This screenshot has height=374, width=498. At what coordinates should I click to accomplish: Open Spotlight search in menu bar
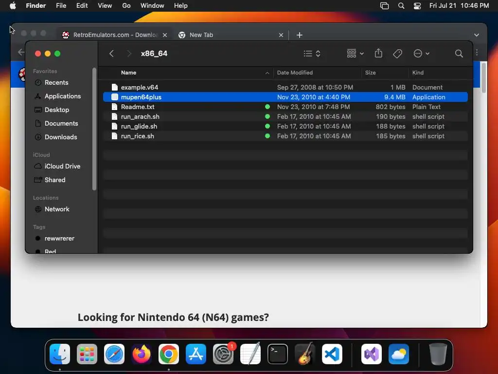401,6
